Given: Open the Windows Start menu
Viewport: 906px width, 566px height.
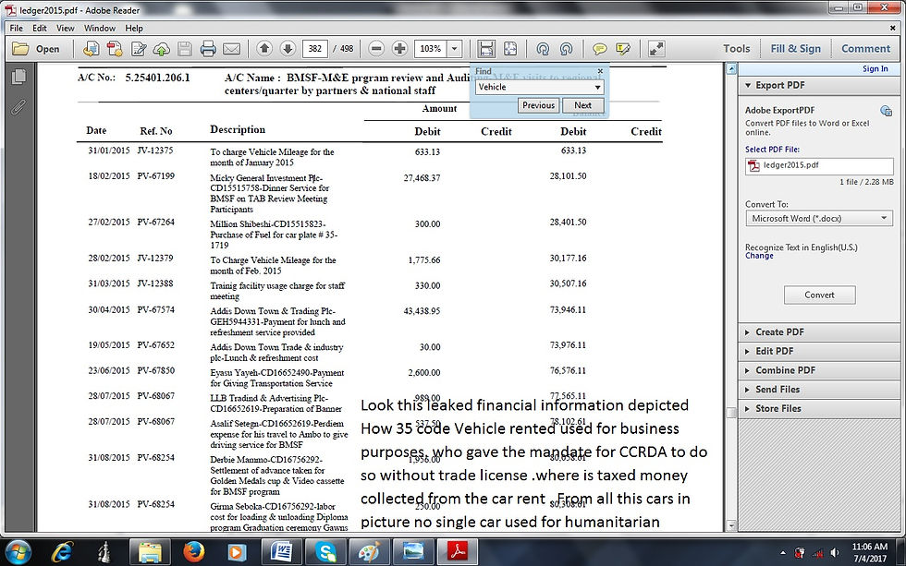Looking at the screenshot, I should [x=18, y=552].
